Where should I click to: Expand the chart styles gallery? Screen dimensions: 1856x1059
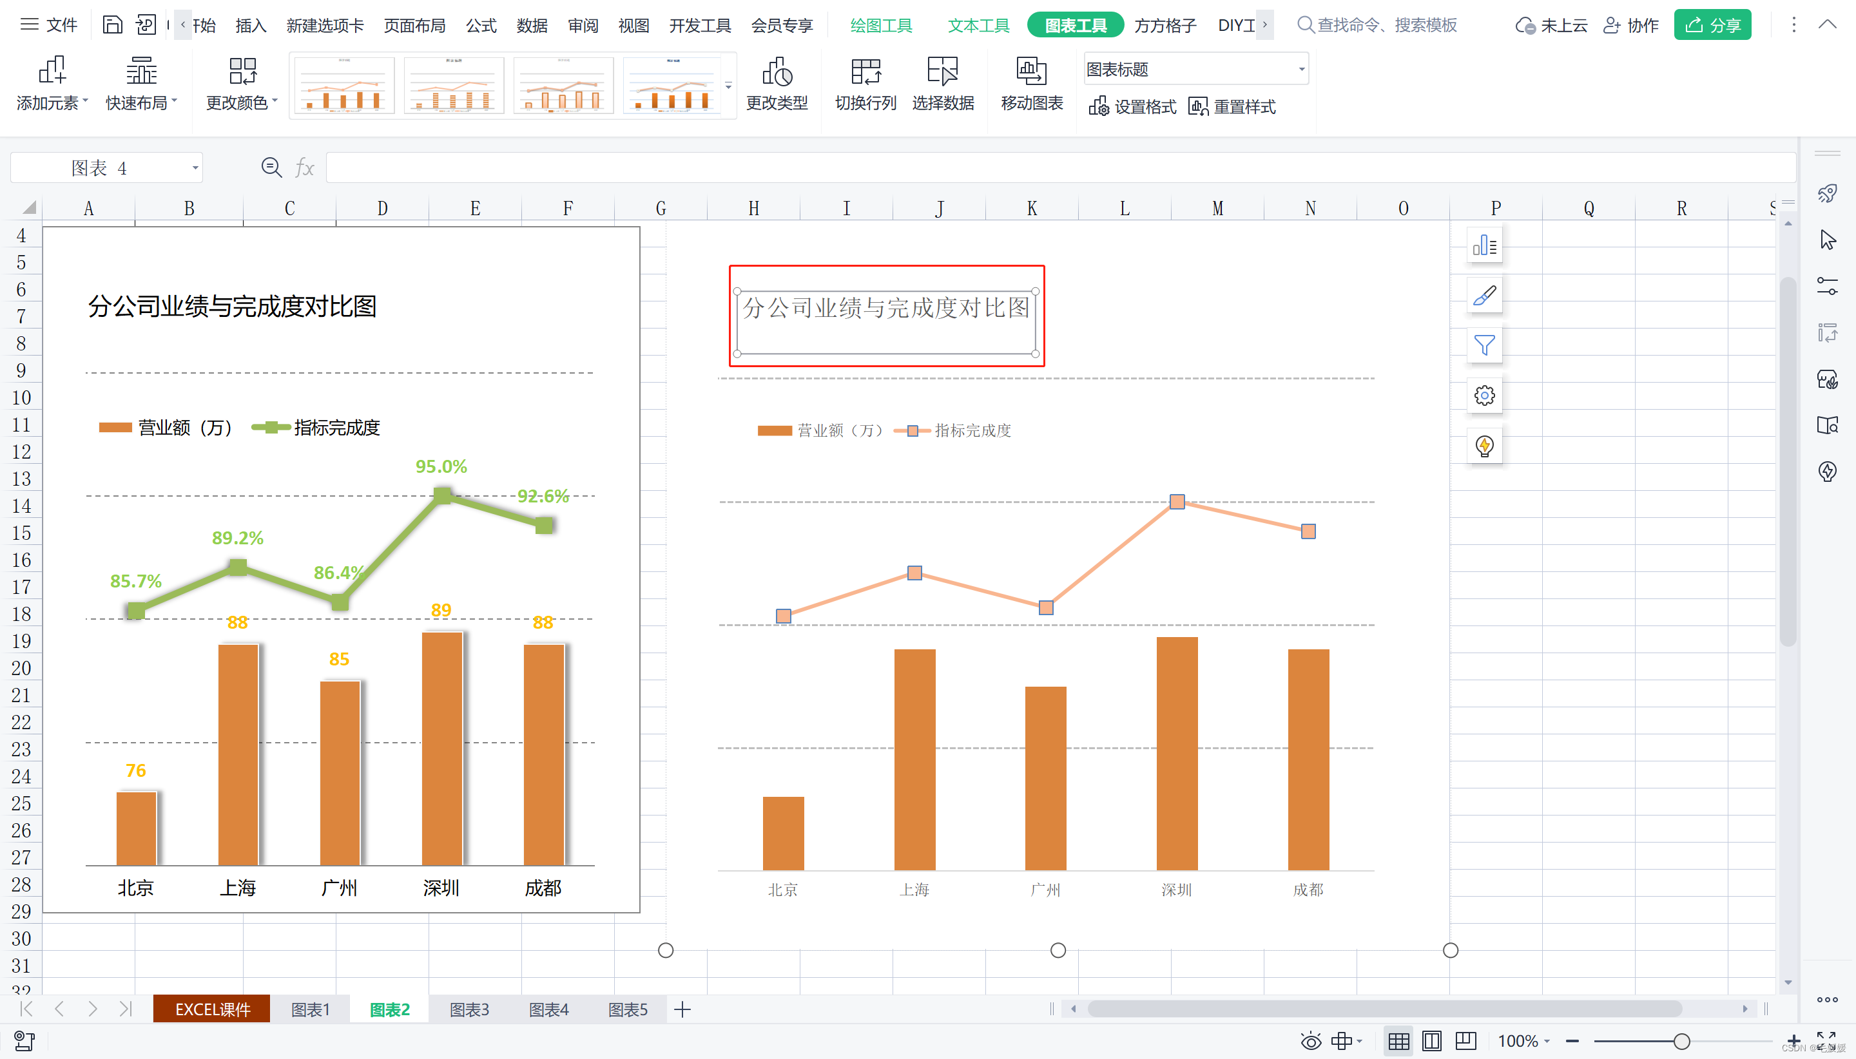point(728,86)
